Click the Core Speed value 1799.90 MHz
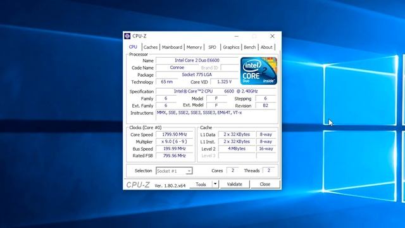Image resolution: width=405 pixels, height=228 pixels. pos(175,134)
